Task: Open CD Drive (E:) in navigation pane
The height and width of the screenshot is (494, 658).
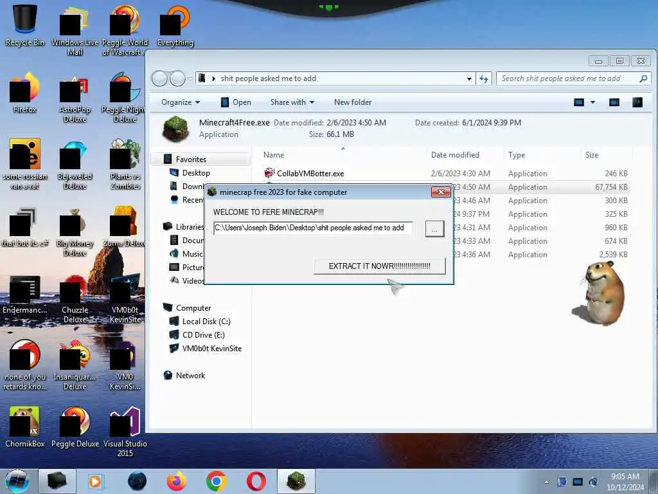Action: [204, 334]
